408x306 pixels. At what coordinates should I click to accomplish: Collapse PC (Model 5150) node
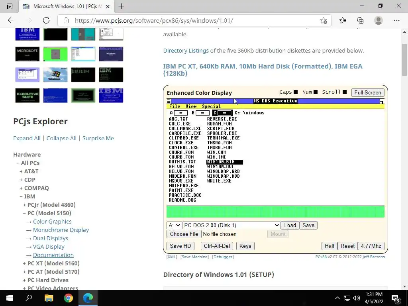click(x=24, y=213)
